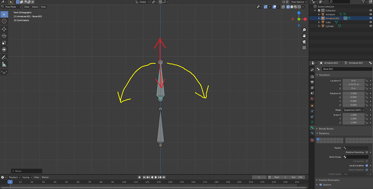Select the Breakdowner pose tool

tap(4, 72)
